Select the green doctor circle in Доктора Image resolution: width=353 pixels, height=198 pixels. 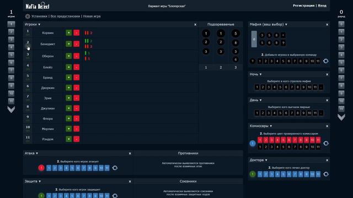coord(253,174)
